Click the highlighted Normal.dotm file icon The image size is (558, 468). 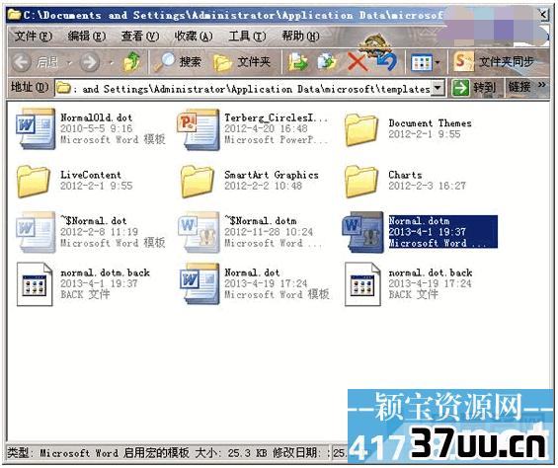363,232
